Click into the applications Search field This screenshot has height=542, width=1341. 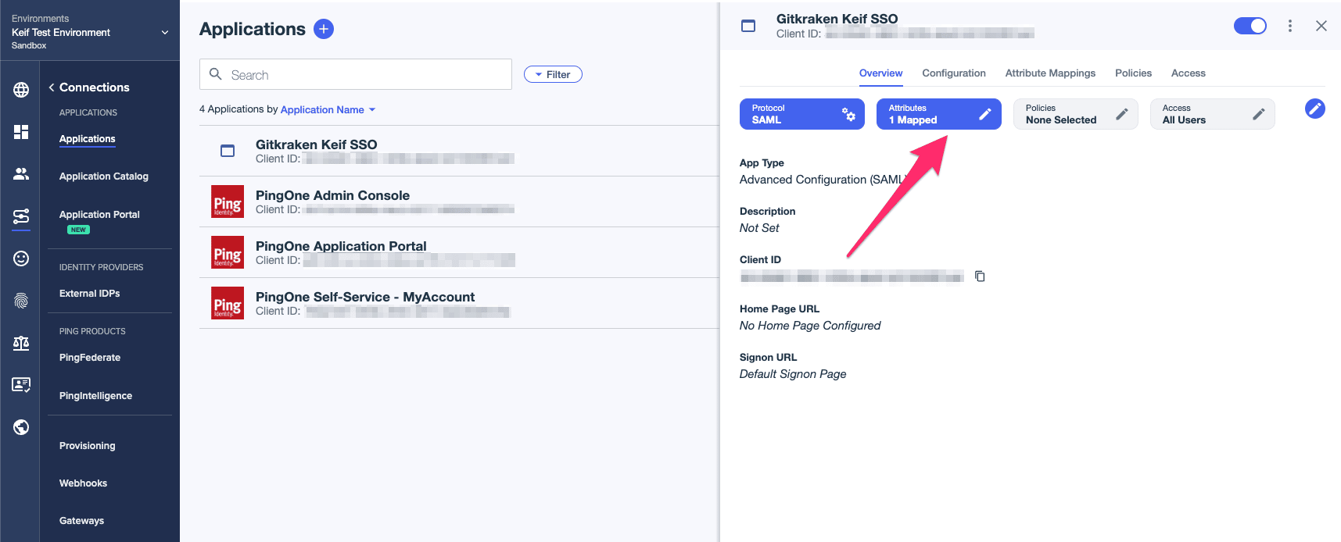tap(356, 74)
